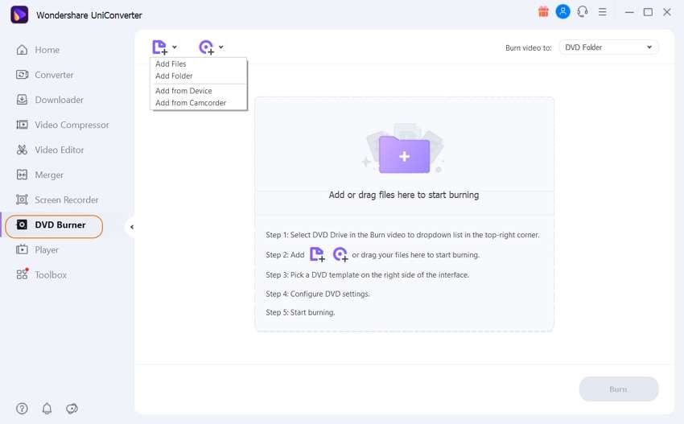Click 'Step 4: Configure DVD settings' text
The image size is (684, 424).
click(318, 294)
